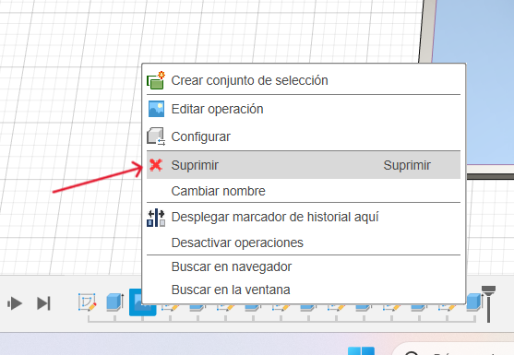Click the cube icon next to Configurar
Screen dimensions: 514x355
tap(156, 136)
